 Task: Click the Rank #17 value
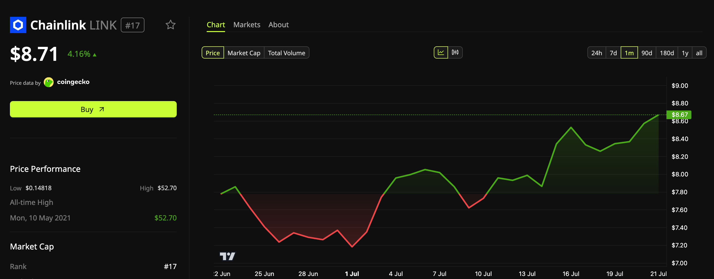[170, 267]
